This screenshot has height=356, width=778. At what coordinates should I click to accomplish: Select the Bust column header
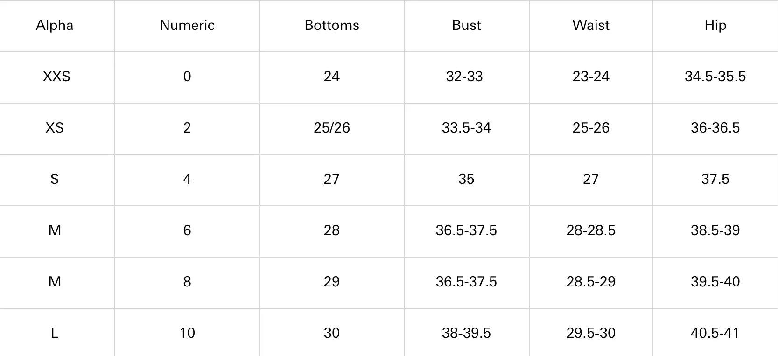466,25
